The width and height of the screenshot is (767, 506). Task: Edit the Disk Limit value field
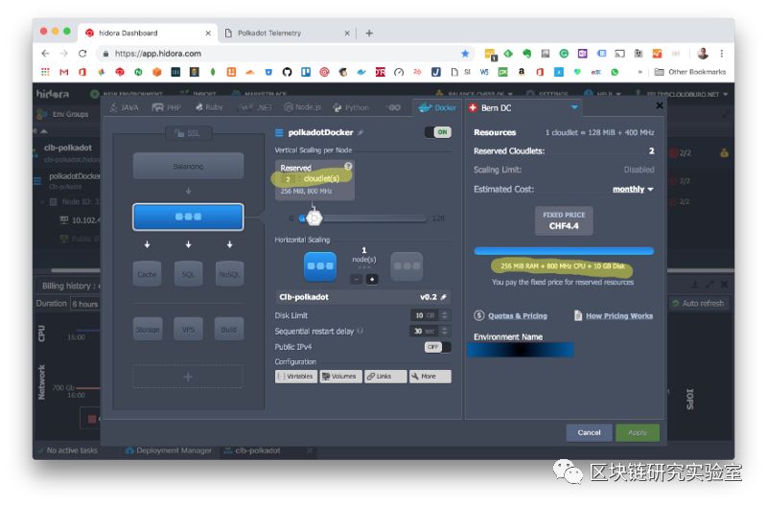pyautogui.click(x=424, y=315)
